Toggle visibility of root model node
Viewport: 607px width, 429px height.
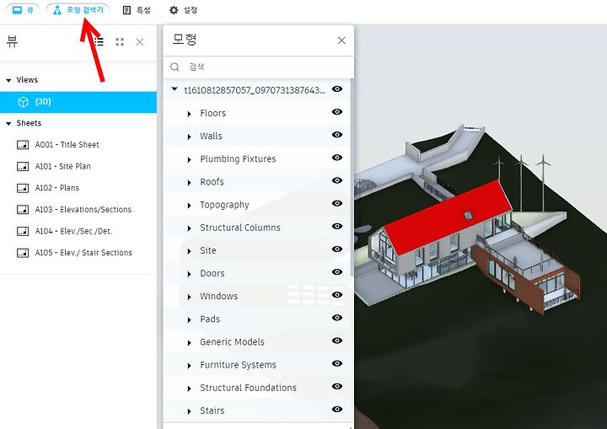click(x=337, y=89)
